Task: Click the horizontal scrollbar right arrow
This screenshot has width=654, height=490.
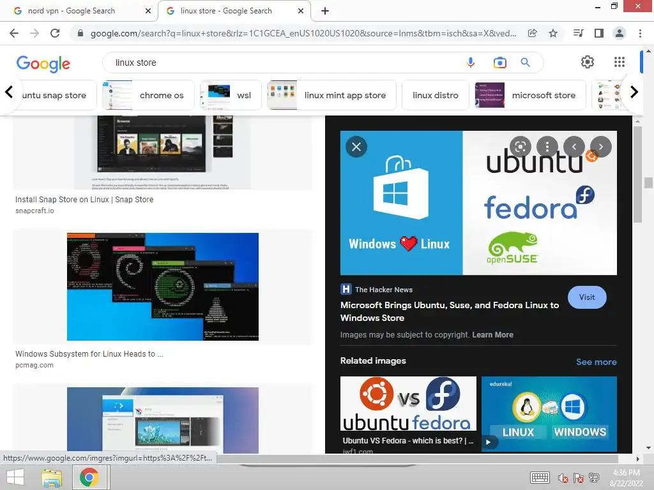Action: click(637, 459)
